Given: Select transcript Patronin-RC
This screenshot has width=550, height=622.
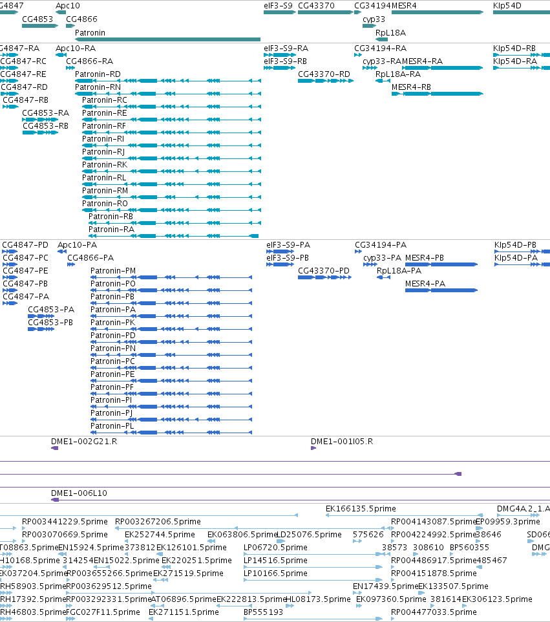Looking at the screenshot, I should [104, 100].
